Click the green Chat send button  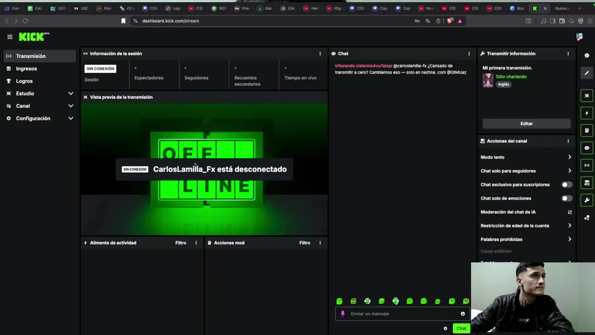tap(461, 328)
